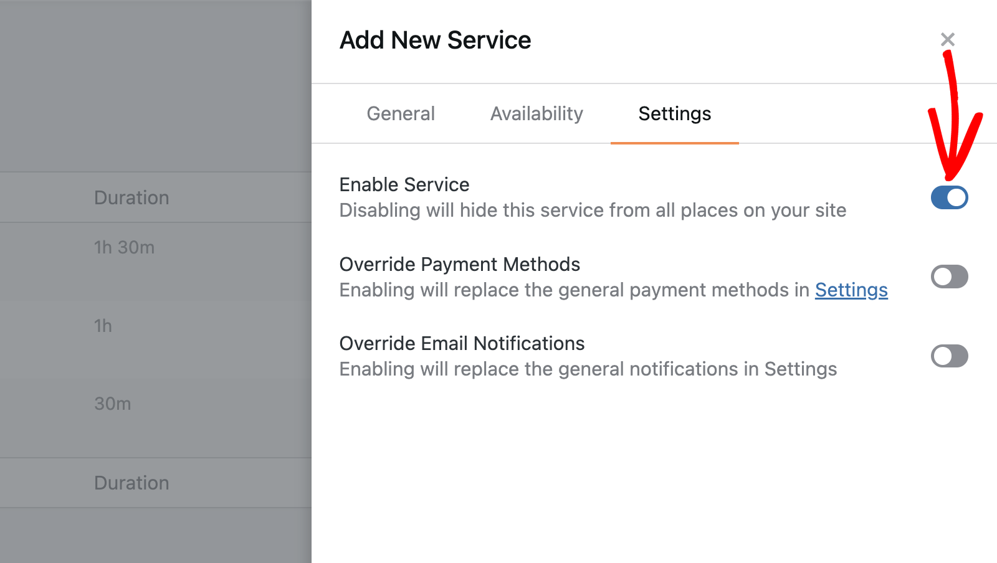The height and width of the screenshot is (563, 997).
Task: Select the 30m duration row
Action: click(112, 404)
